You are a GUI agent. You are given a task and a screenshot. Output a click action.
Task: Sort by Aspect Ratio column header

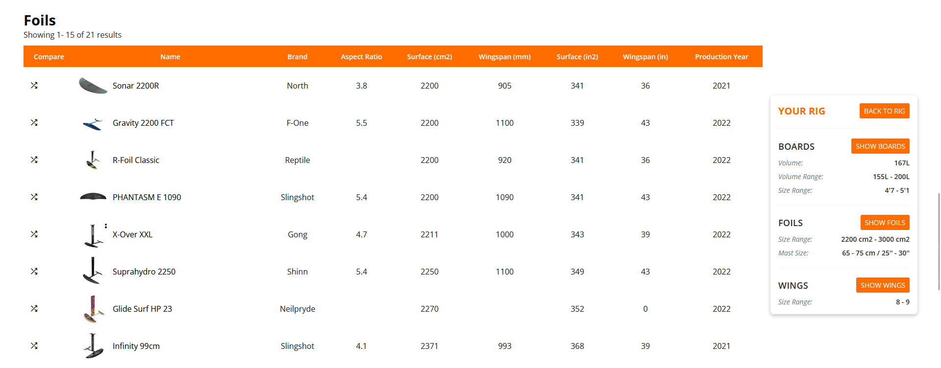361,57
